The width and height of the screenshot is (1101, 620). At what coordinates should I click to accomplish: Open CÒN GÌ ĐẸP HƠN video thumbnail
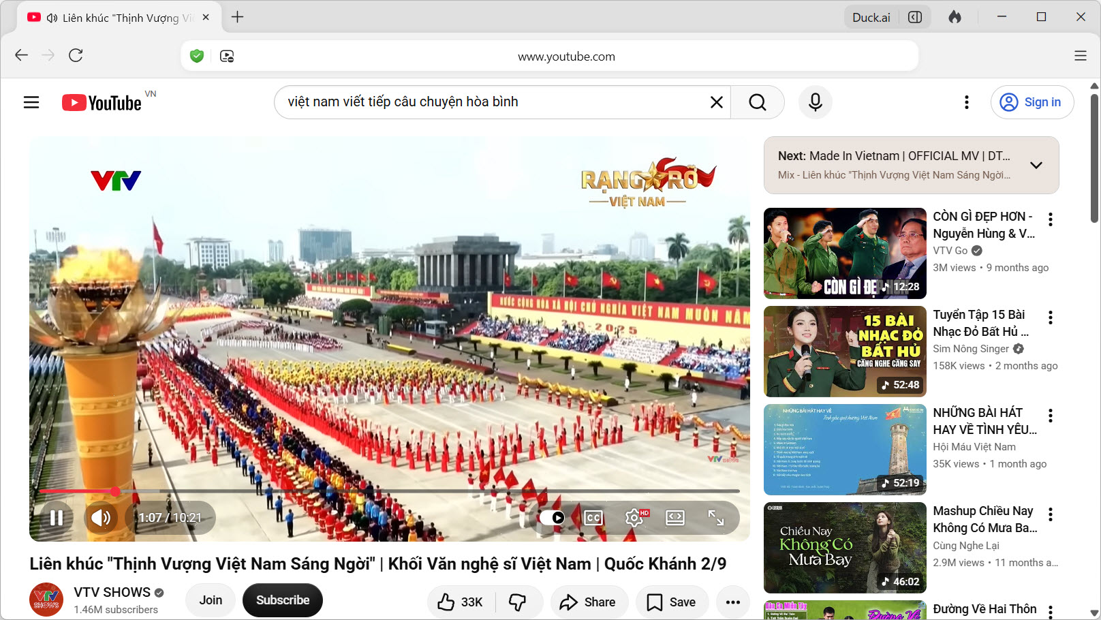(845, 253)
